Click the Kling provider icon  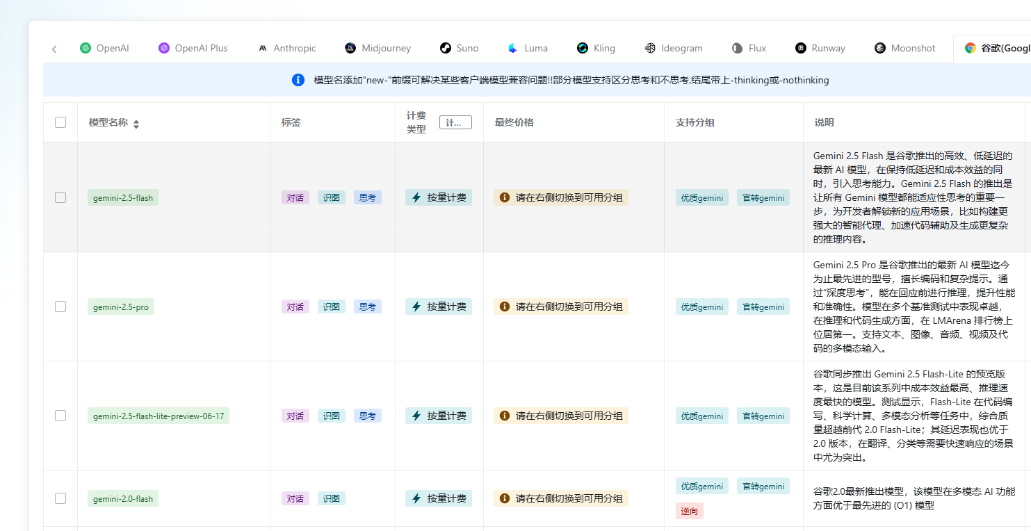point(582,48)
